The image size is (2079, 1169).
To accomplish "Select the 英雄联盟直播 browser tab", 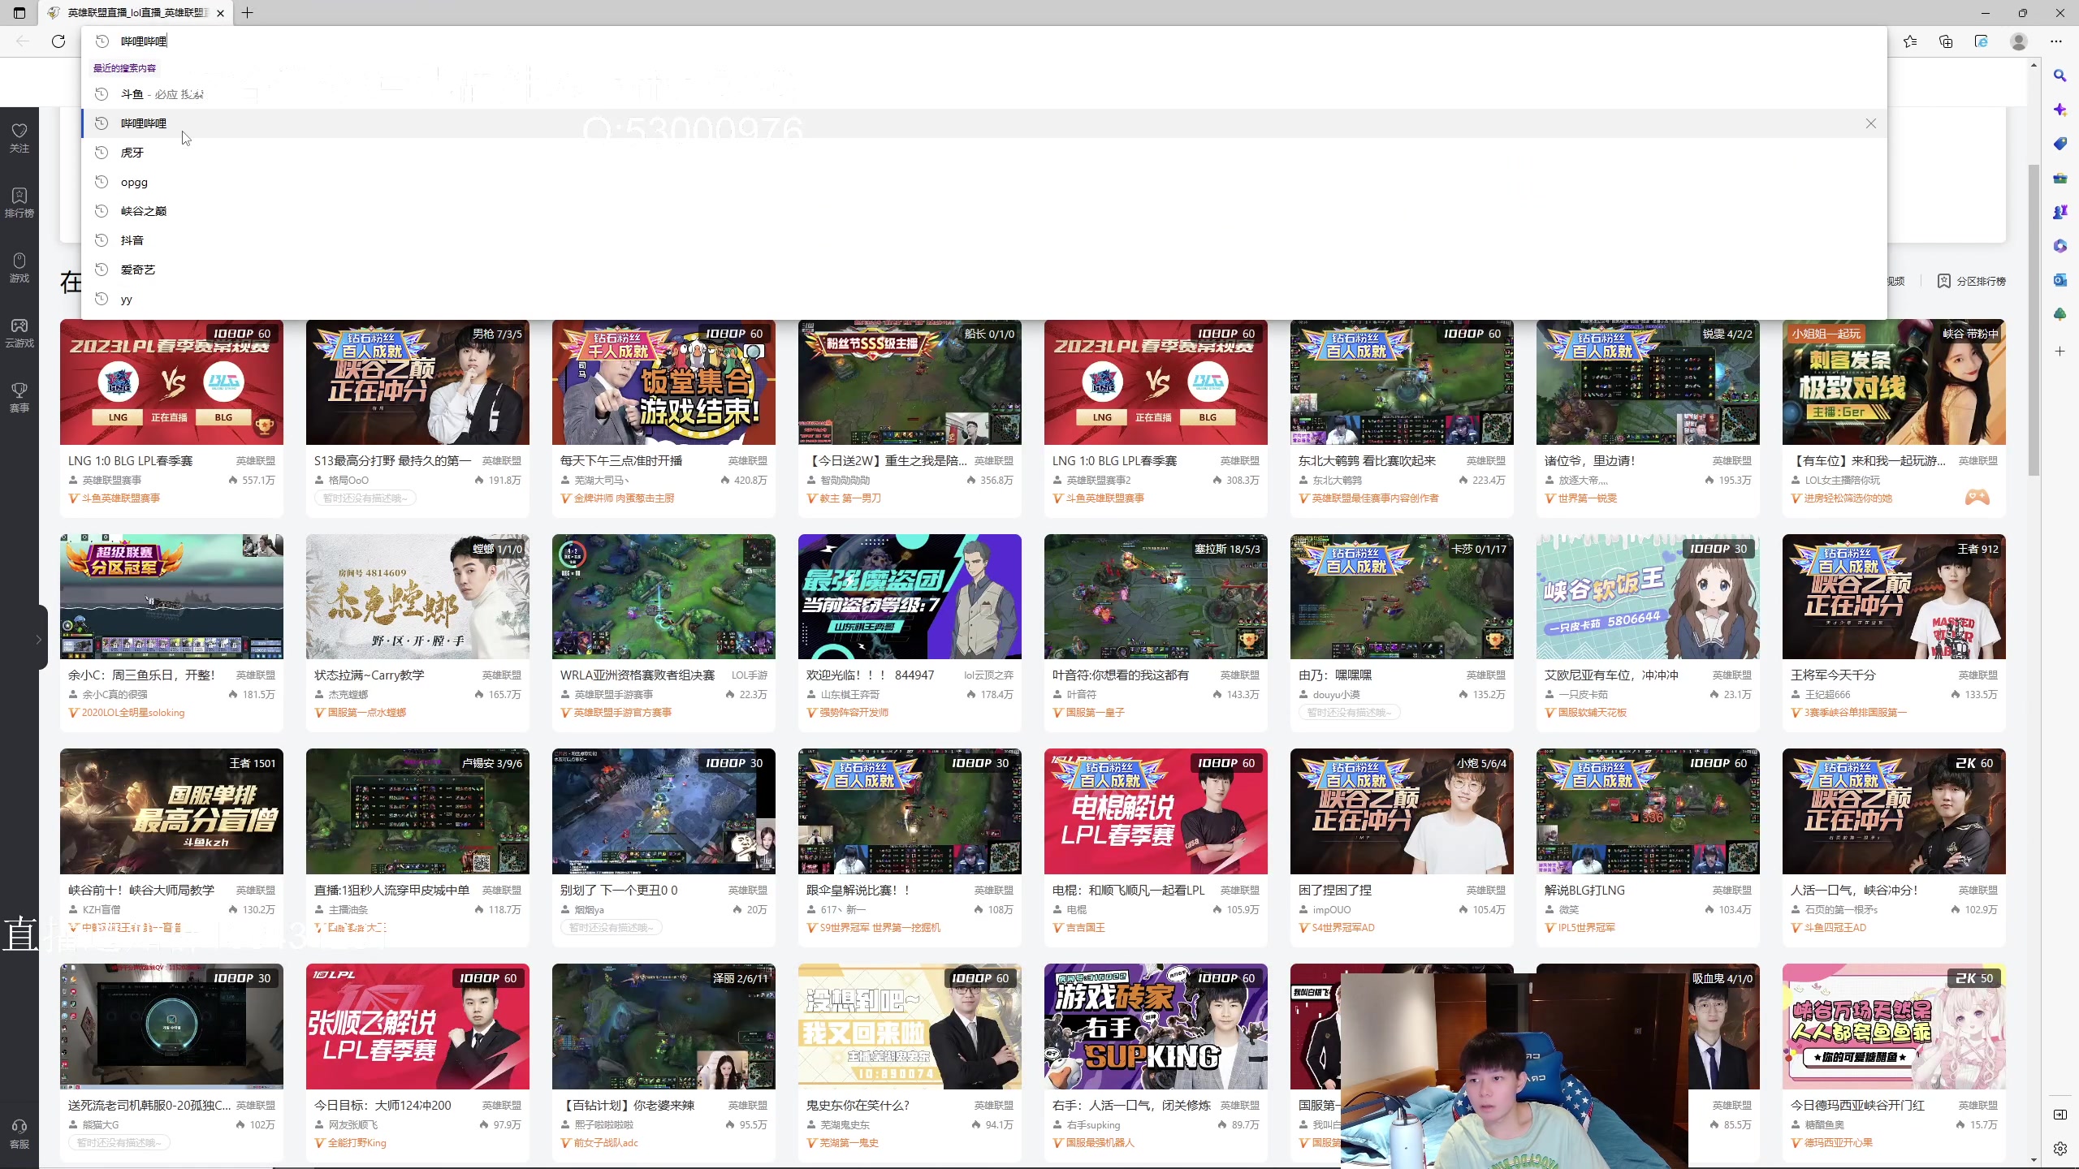I will tap(136, 13).
